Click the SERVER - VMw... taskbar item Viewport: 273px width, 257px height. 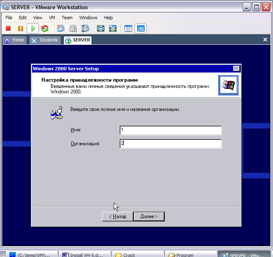244,254
